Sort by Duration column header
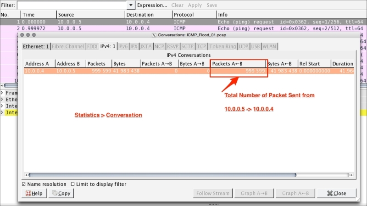This screenshot has height=206, width=367. pyautogui.click(x=343, y=64)
